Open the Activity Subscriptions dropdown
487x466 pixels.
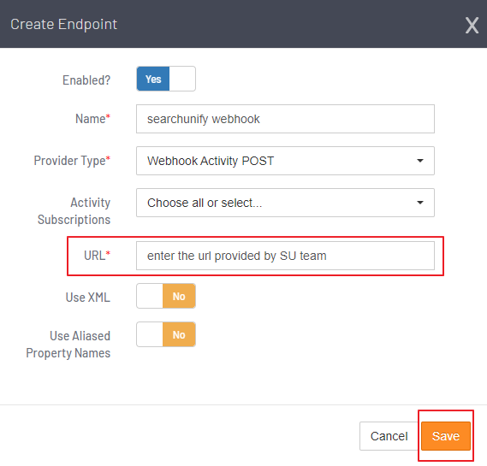(285, 203)
